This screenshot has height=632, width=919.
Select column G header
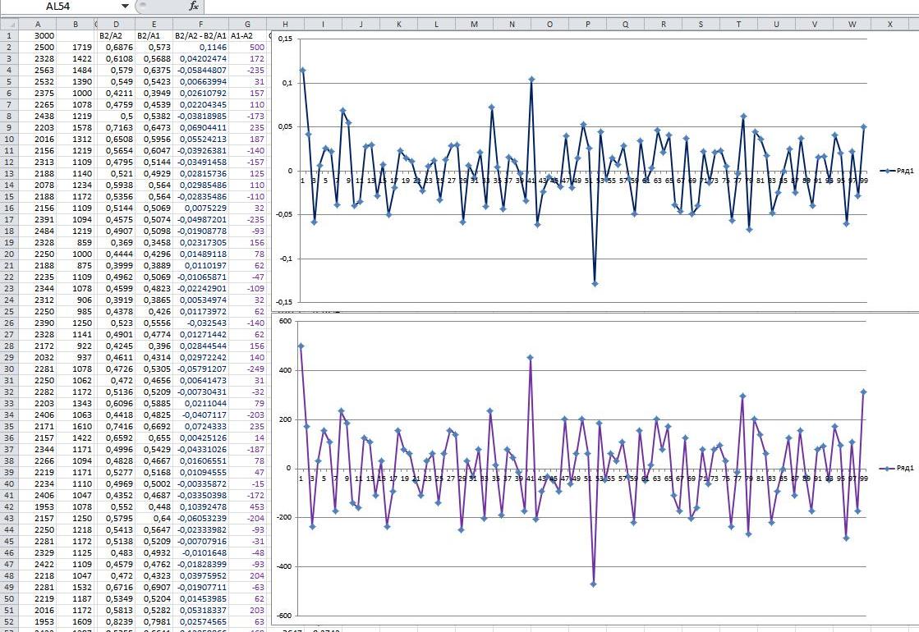(247, 24)
